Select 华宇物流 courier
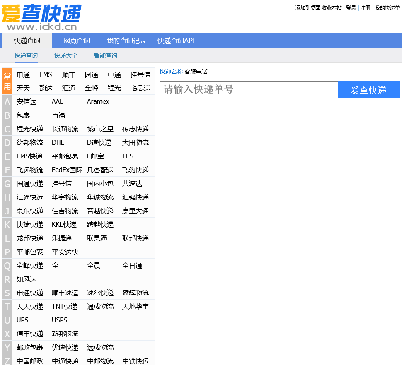Viewport: 402px width, 365px height. click(65, 197)
